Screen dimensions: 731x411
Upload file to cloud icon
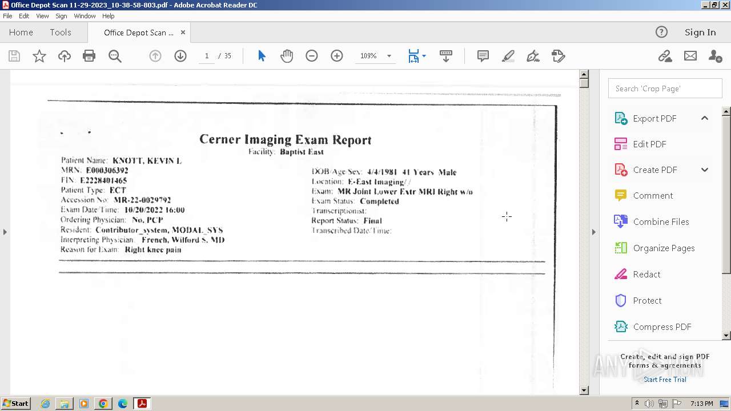(x=64, y=56)
